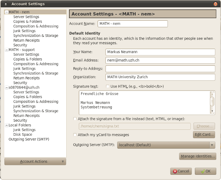
Task: Toggle Attach my vCard to messages
Action: coord(76,135)
